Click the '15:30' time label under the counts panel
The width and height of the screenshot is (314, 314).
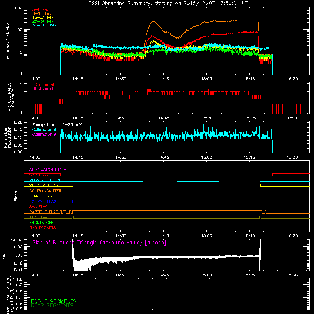pyautogui.click(x=292, y=79)
